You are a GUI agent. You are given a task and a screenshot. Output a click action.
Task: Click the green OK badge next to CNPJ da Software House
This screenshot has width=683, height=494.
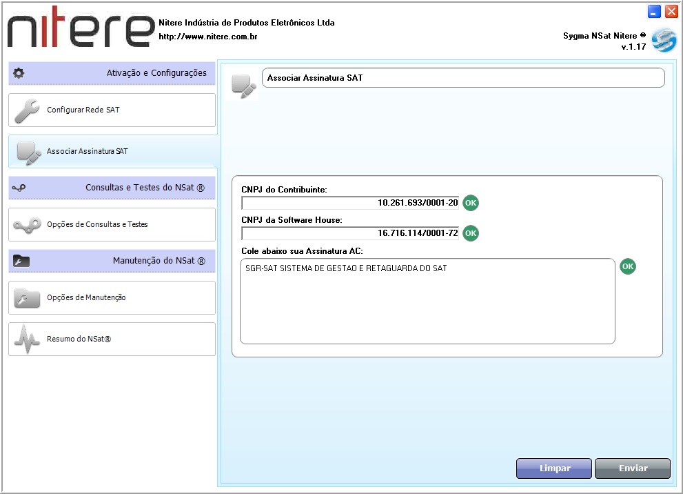point(471,233)
